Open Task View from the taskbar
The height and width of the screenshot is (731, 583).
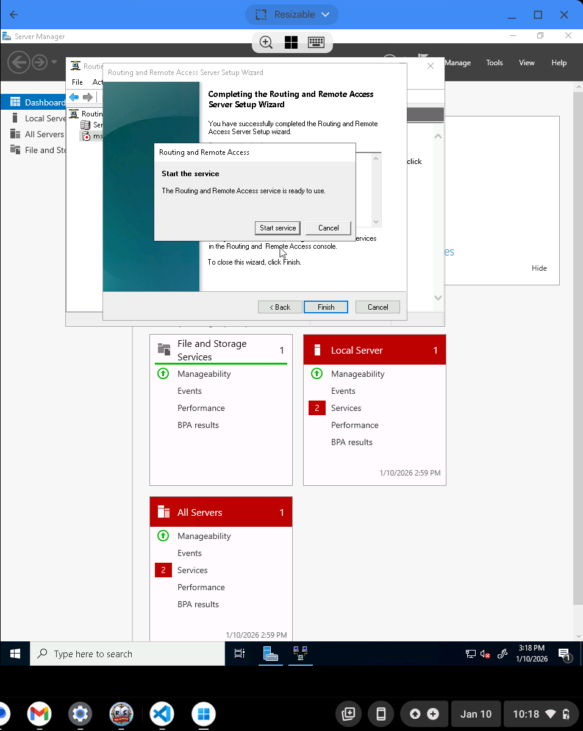click(240, 654)
